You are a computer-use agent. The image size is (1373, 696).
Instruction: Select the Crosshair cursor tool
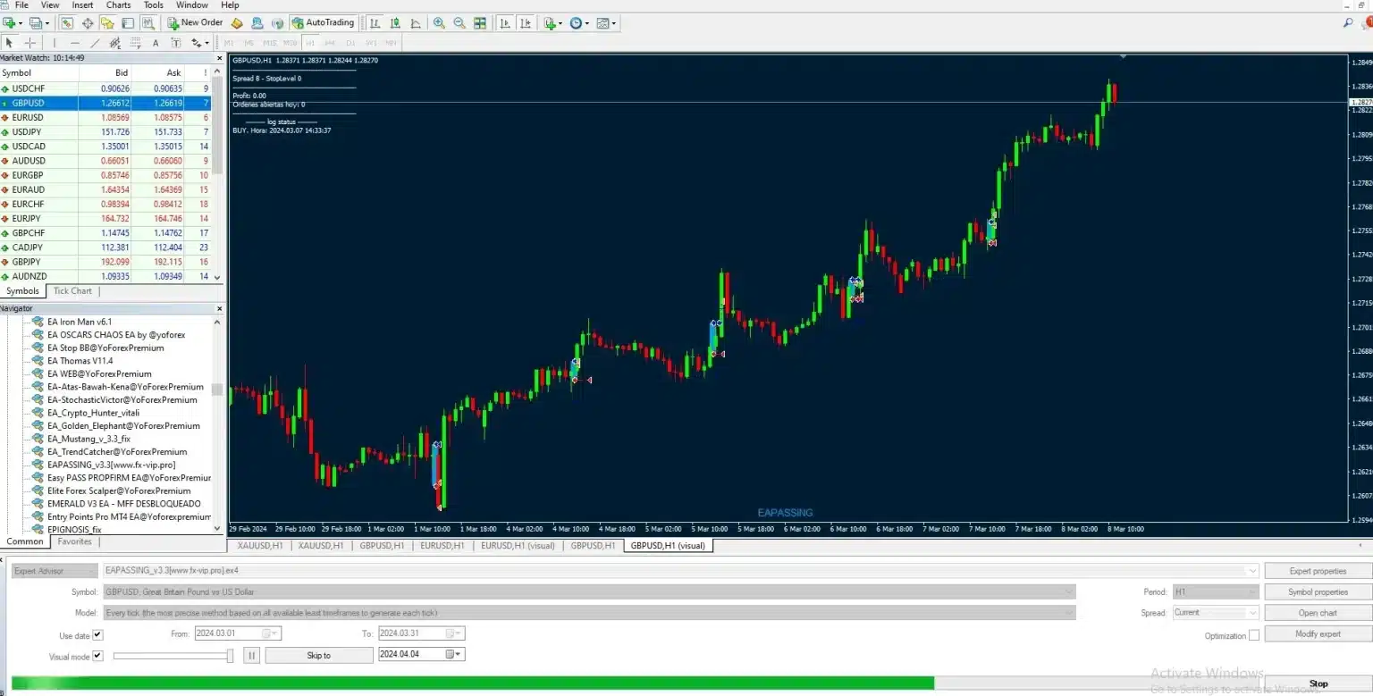(x=30, y=43)
